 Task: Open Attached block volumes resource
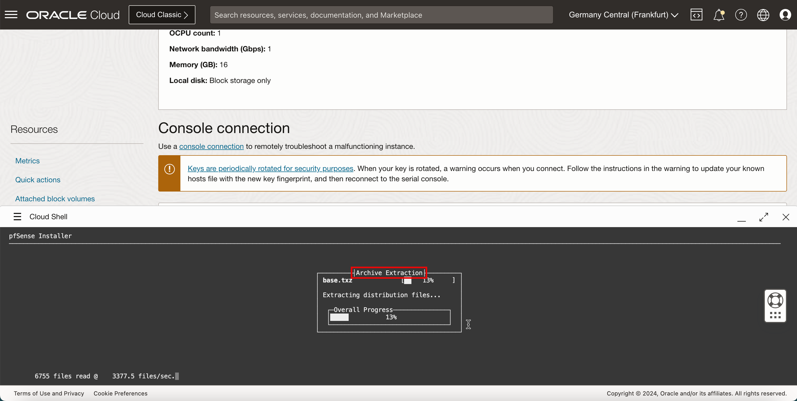tap(55, 198)
